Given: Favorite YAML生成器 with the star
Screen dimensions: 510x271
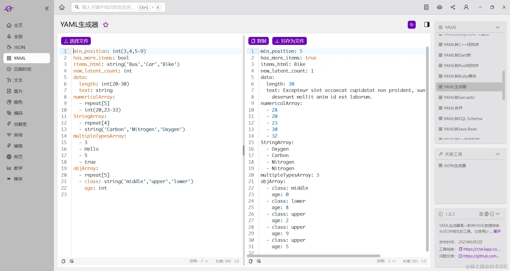Looking at the screenshot, I should pyautogui.click(x=106, y=25).
